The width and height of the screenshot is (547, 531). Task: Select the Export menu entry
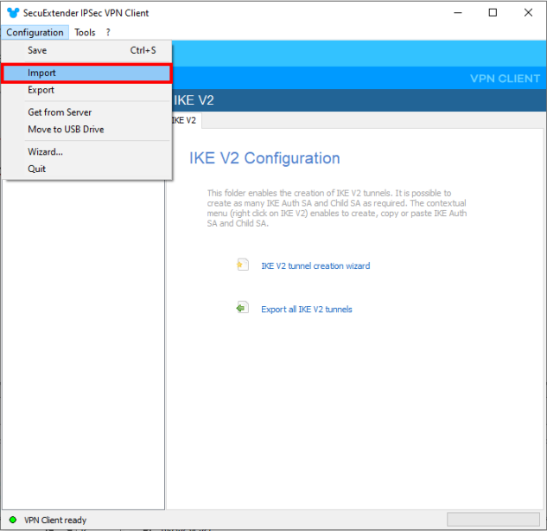point(41,90)
